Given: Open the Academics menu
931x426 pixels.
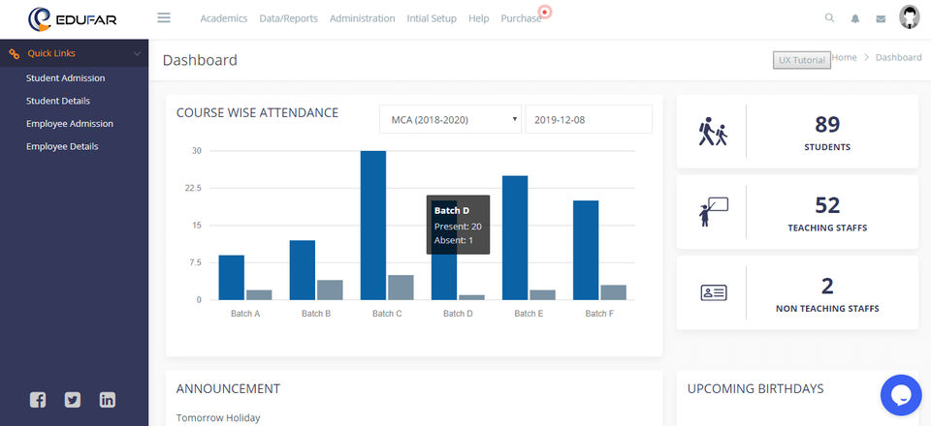Looking at the screenshot, I should click(223, 18).
